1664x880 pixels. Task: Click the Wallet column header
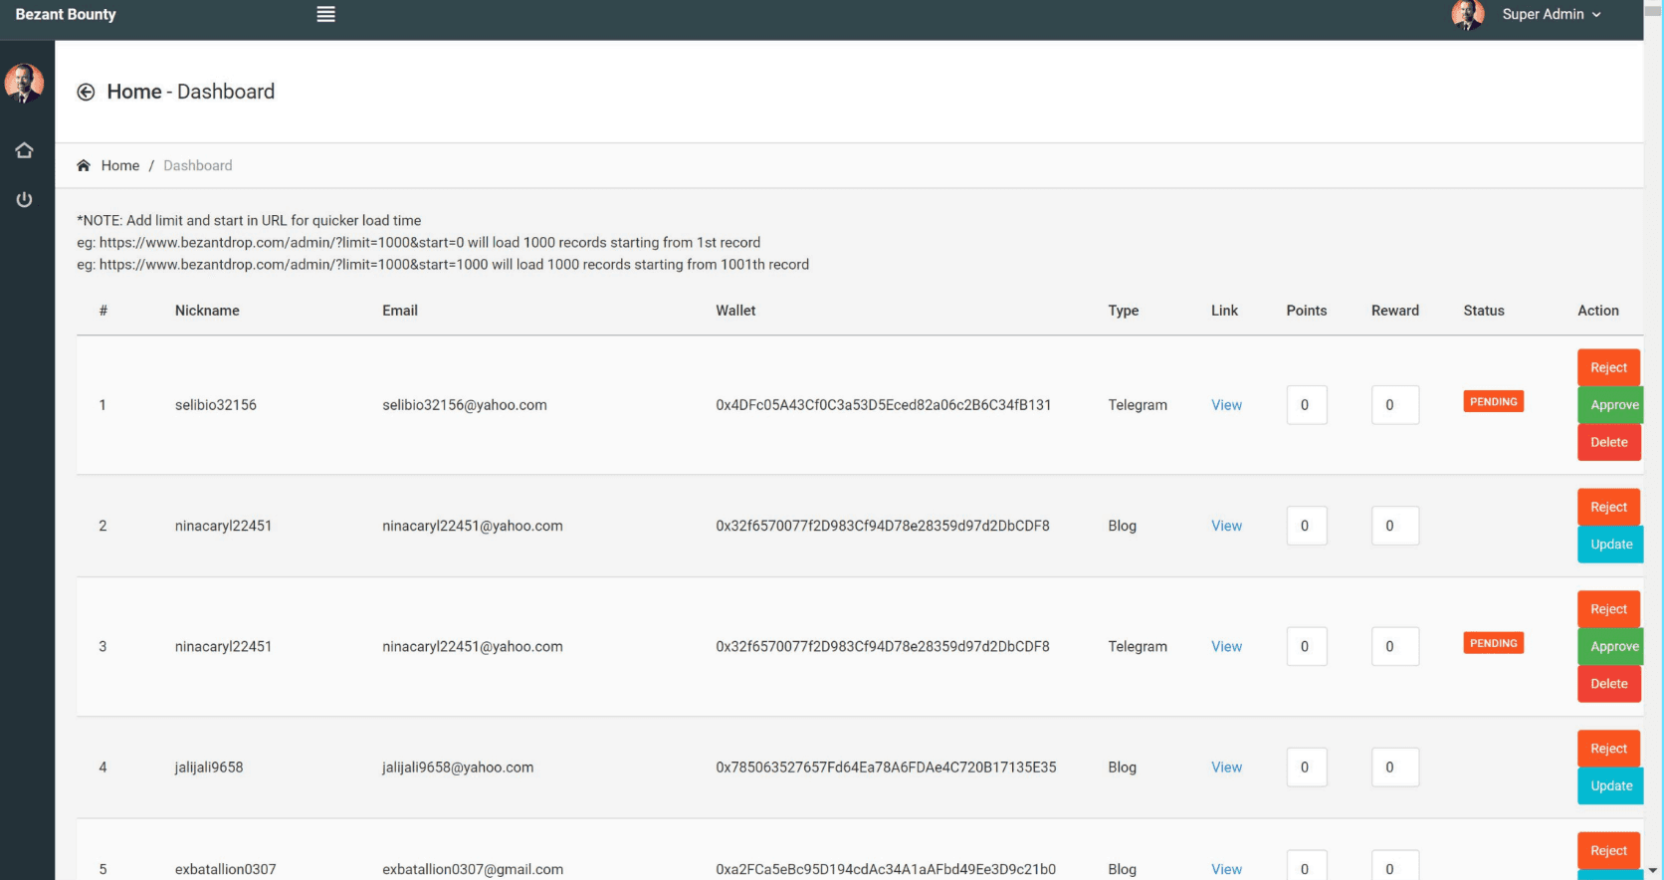click(x=735, y=311)
